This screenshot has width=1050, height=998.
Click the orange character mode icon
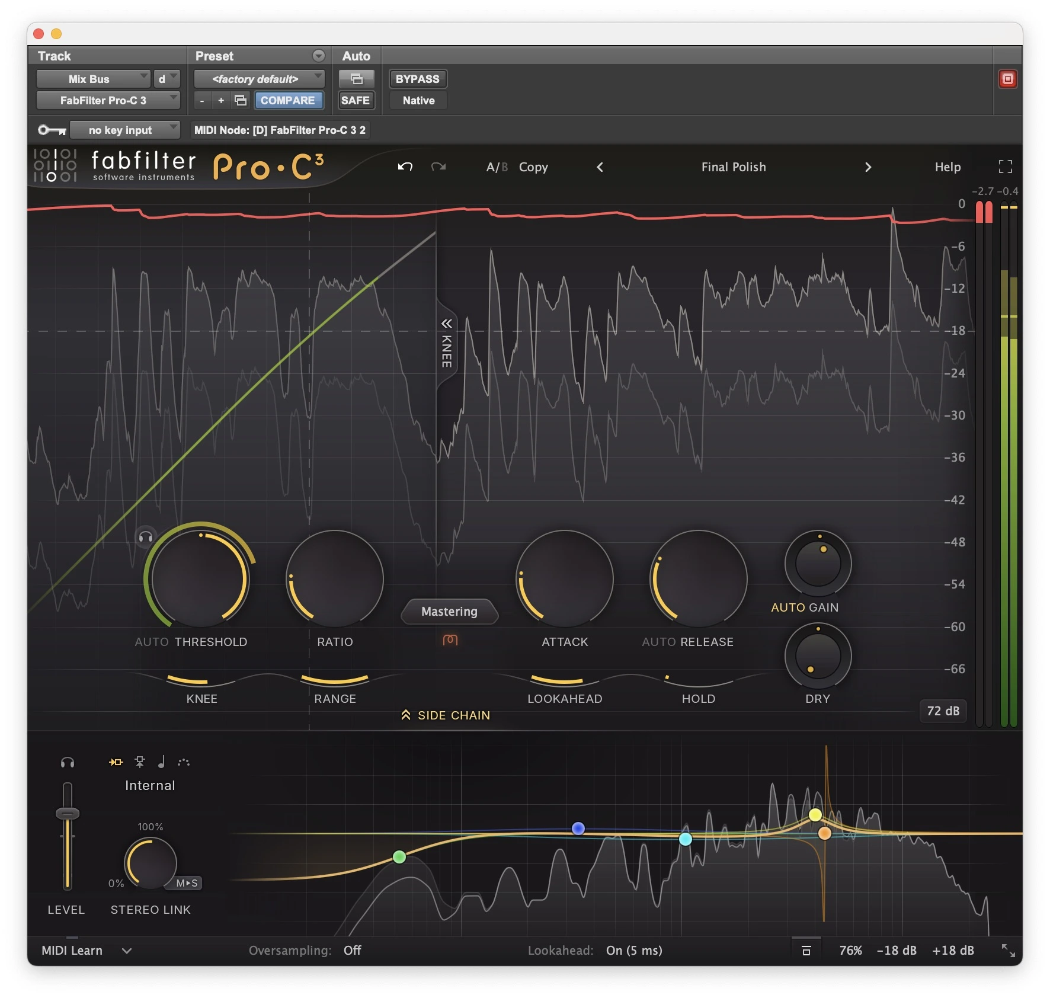coord(450,639)
